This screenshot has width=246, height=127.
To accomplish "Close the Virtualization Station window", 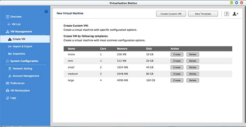I will [x=242, y=3].
